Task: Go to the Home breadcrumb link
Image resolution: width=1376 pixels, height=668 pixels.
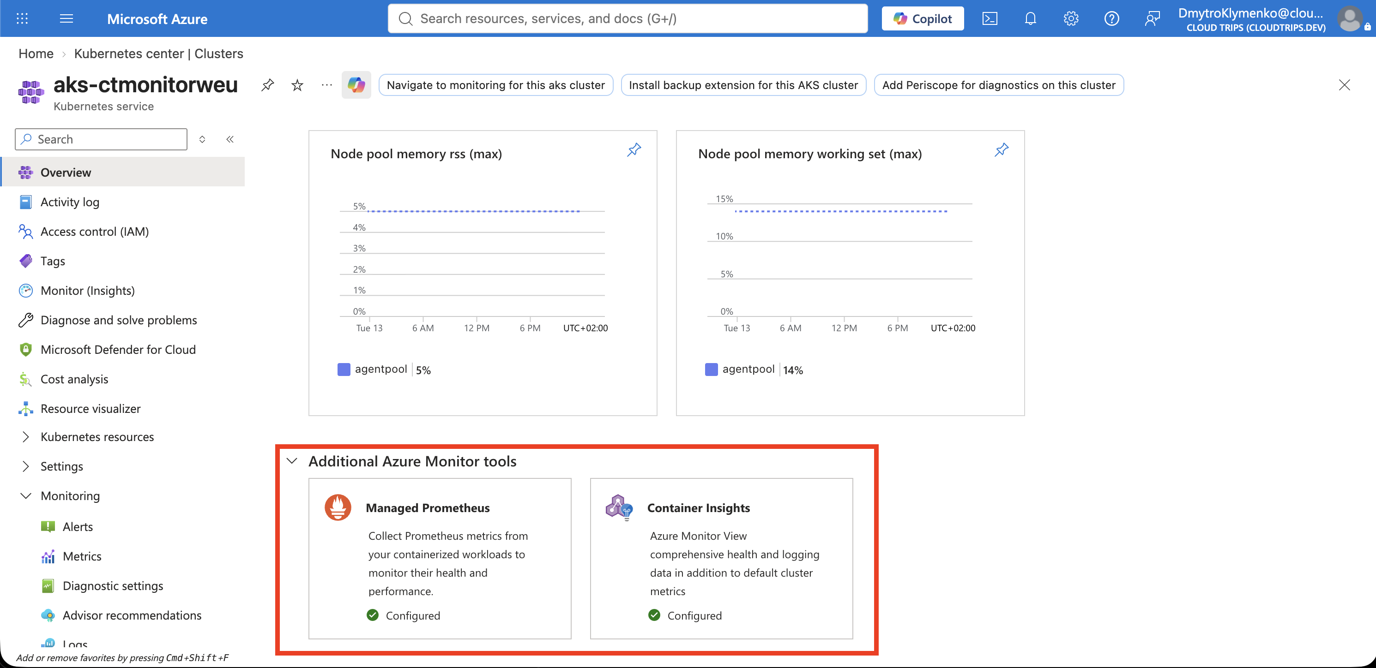Action: [x=36, y=54]
